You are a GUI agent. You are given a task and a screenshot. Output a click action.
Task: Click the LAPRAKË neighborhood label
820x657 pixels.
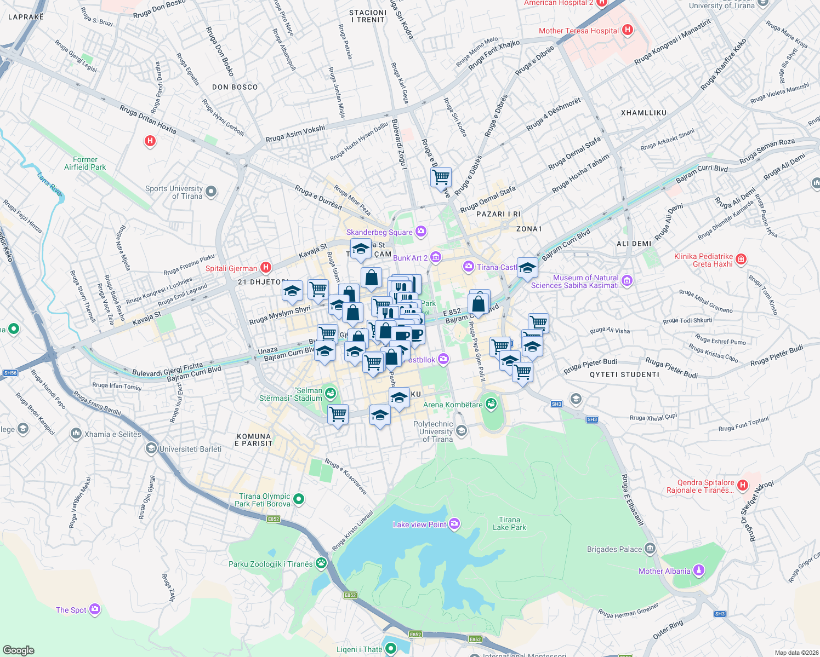click(26, 17)
